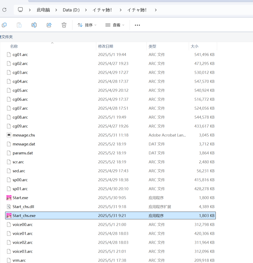Open the three-dot more options menu

(x=137, y=25)
